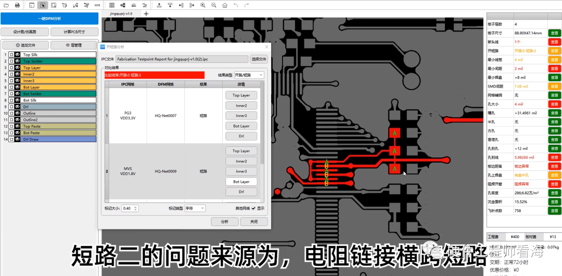This screenshot has height=276, width=562.
Task: Click the zoom out magnifier icon
Action: tap(214, 5)
